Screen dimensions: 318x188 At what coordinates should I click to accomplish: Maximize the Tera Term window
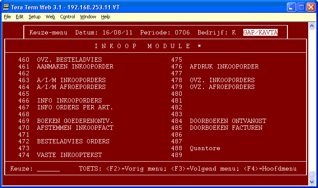pyautogui.click(x=301, y=7)
